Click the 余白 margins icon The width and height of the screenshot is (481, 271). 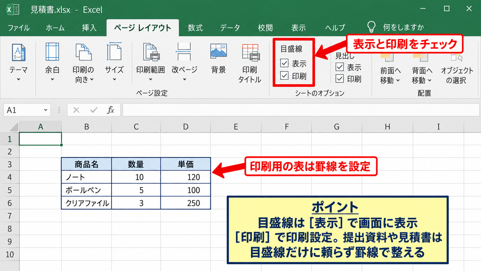point(52,52)
